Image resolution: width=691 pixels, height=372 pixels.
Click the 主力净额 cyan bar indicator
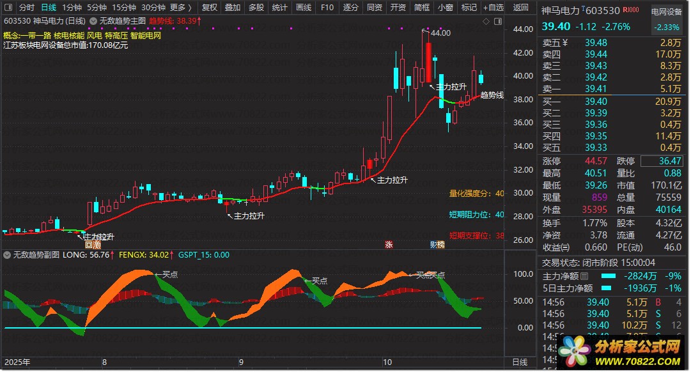[x=608, y=276]
